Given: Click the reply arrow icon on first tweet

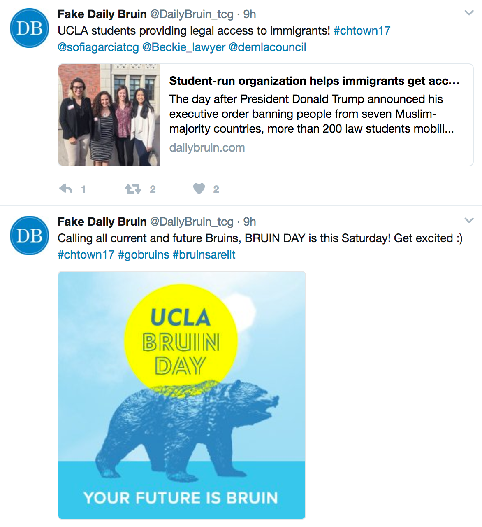Looking at the screenshot, I should [66, 189].
